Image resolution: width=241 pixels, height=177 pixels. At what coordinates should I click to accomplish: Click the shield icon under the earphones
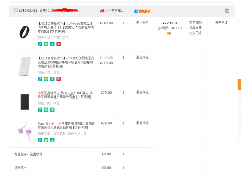(x=46, y=140)
